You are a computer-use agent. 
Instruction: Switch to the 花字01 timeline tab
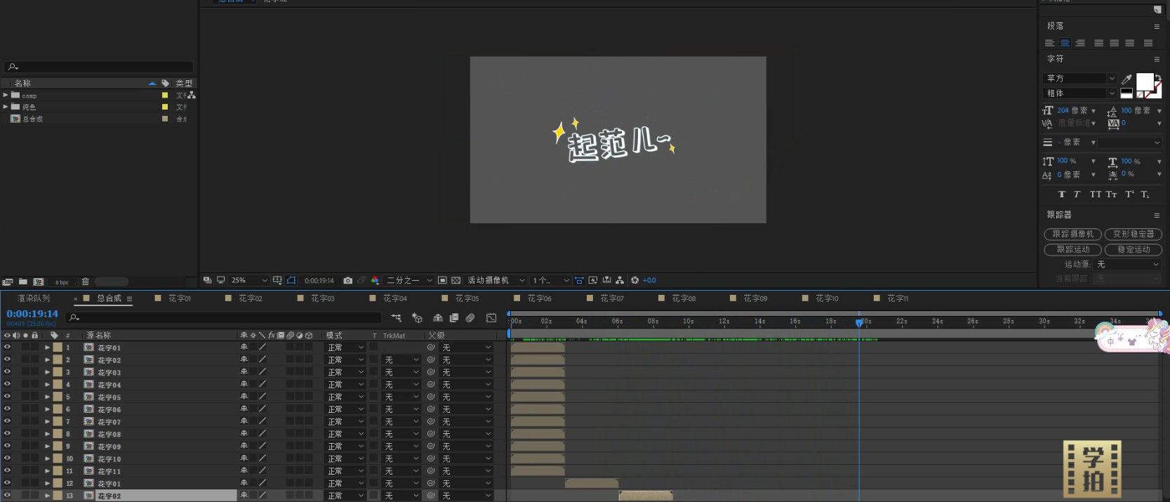[180, 298]
